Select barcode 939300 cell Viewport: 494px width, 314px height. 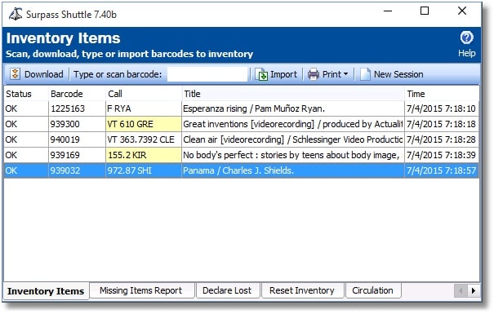(77, 124)
